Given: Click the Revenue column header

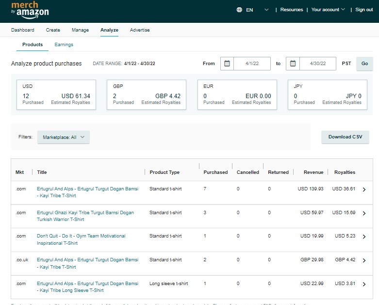Looking at the screenshot, I should click(x=313, y=172).
